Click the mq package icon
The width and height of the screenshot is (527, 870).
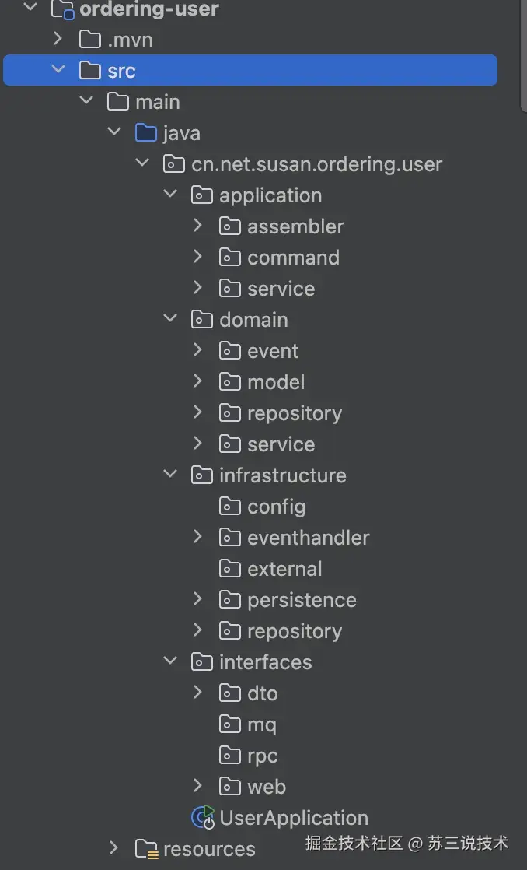[230, 724]
